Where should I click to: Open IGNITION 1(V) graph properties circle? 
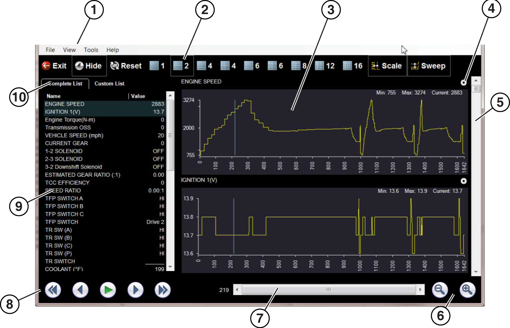464,181
